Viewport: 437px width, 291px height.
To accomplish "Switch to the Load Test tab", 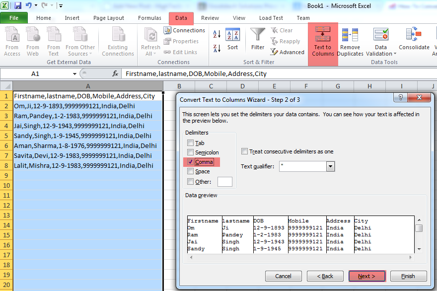I will 271,18.
